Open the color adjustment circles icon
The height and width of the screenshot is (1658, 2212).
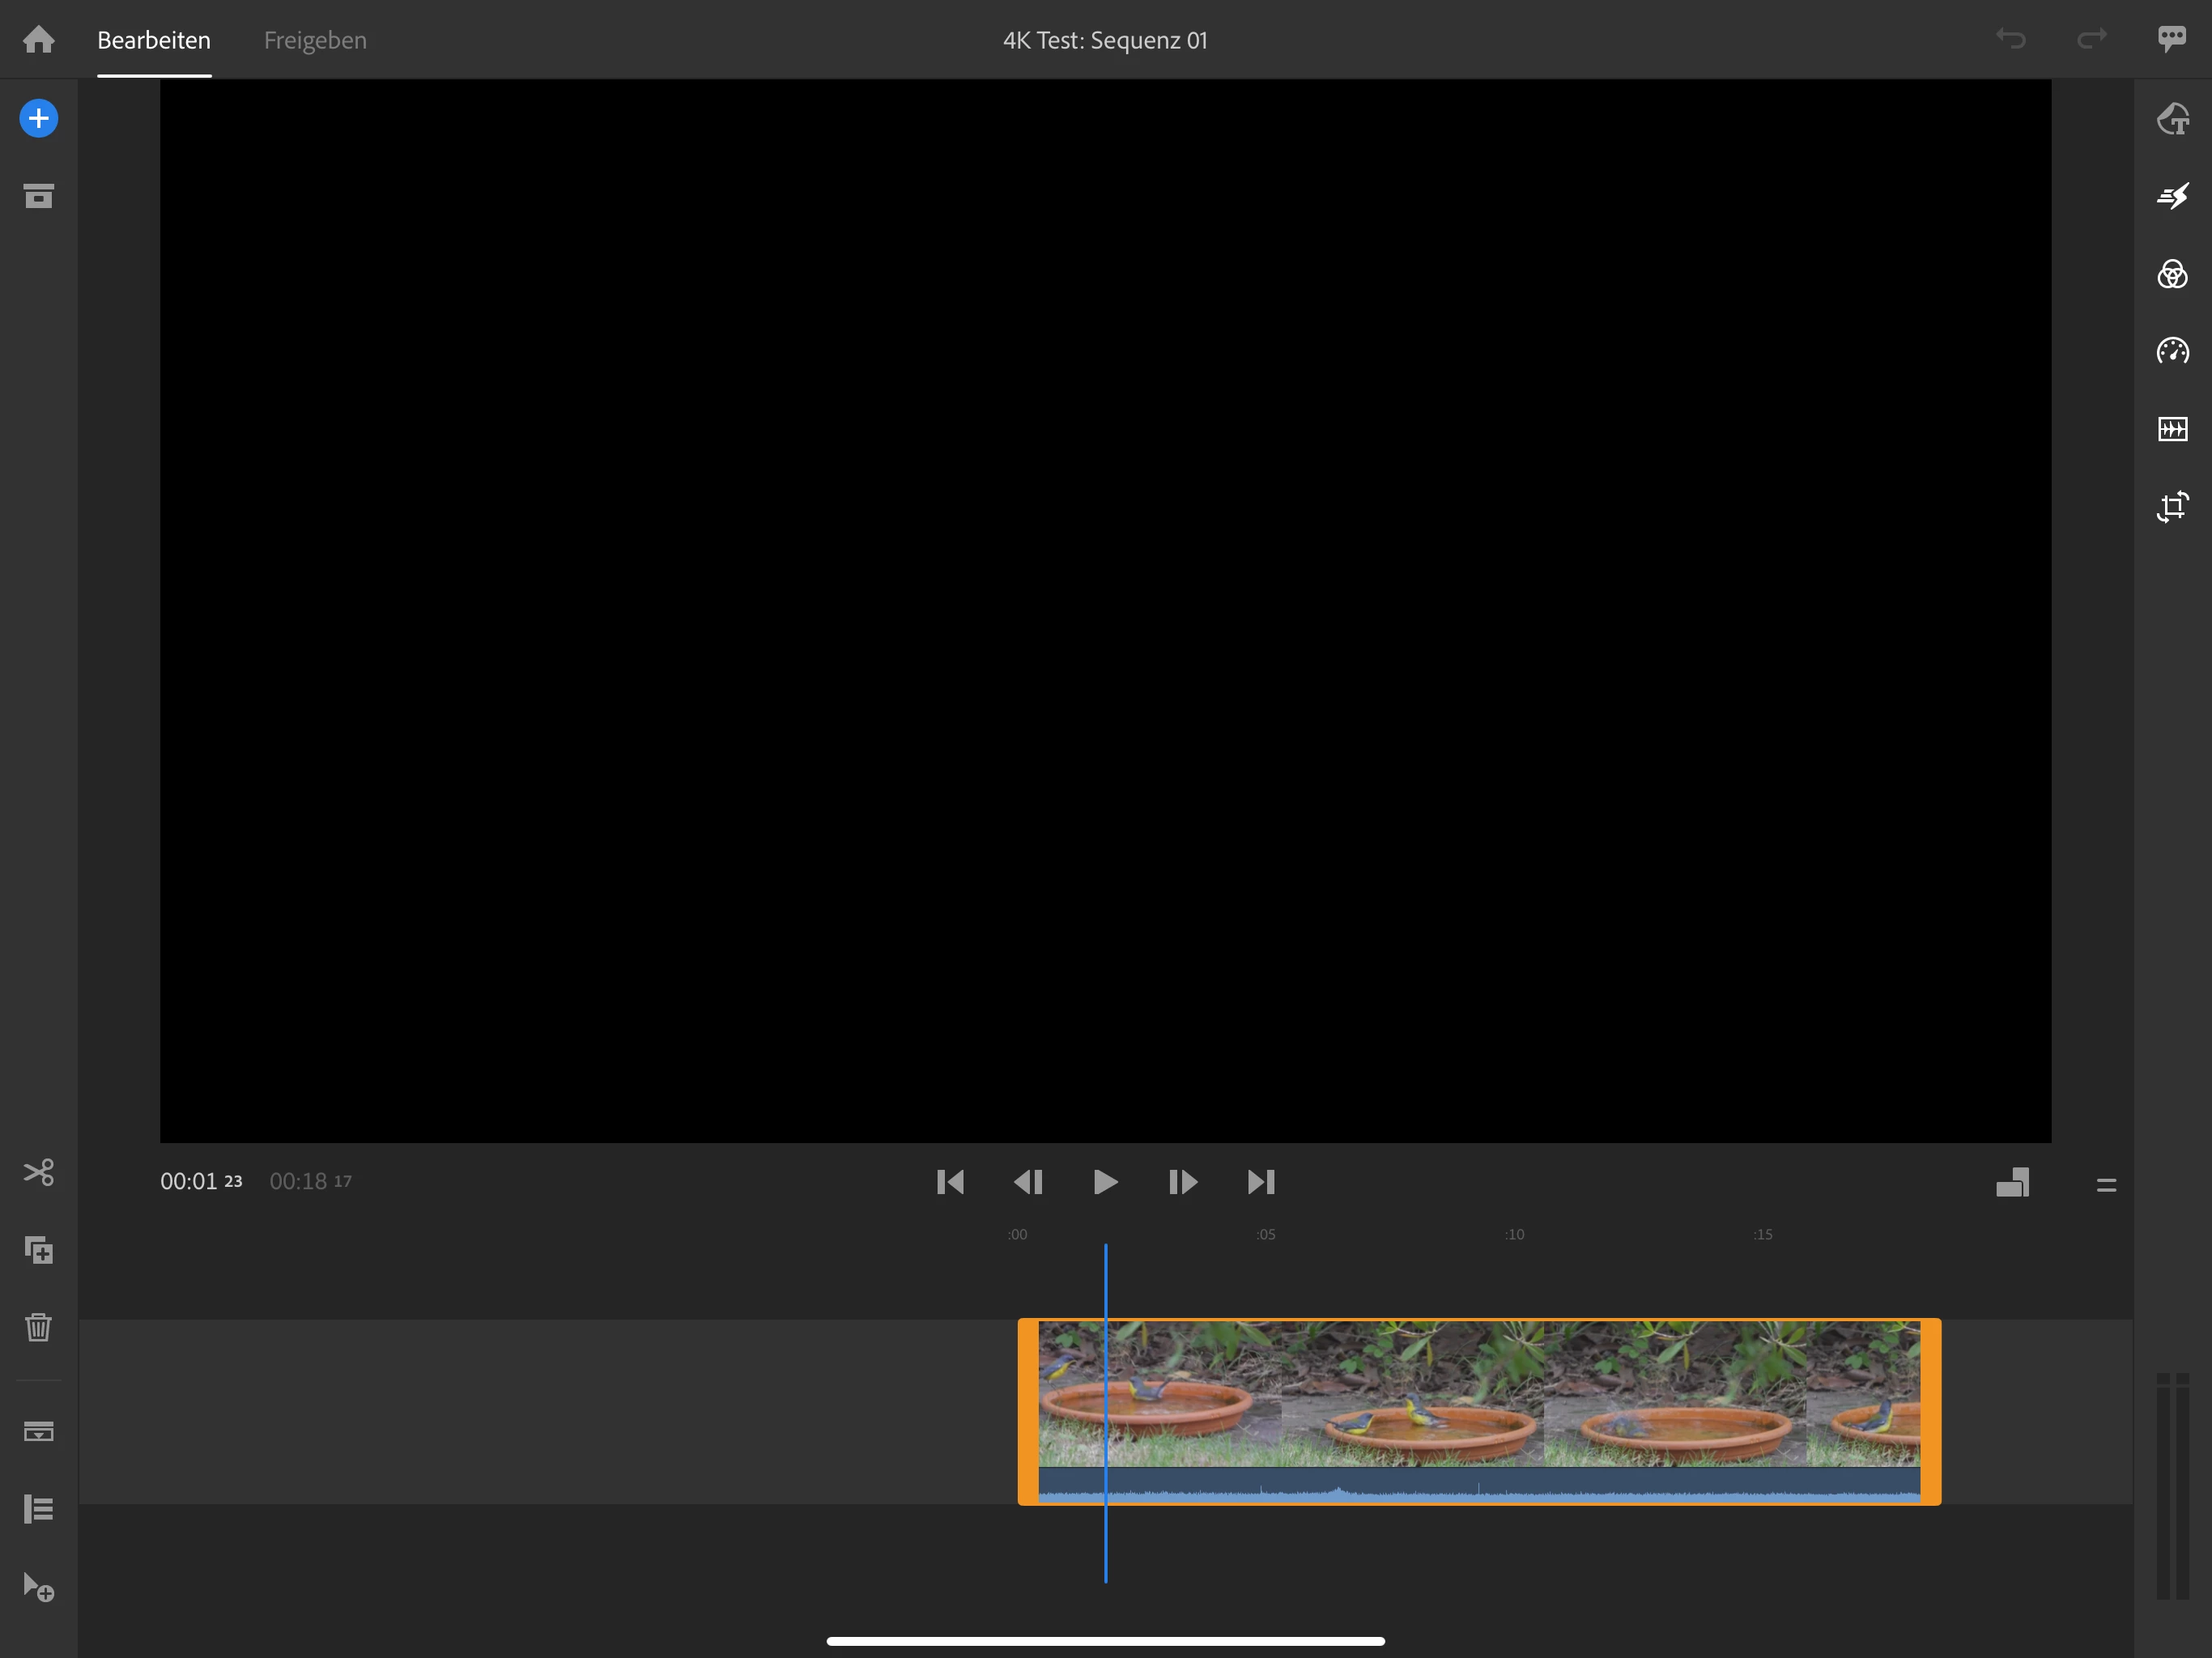pyautogui.click(x=2172, y=274)
